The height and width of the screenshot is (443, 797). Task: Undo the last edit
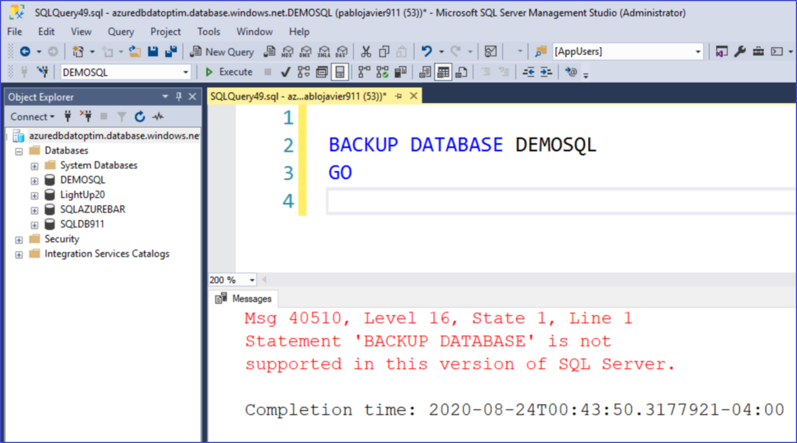(425, 51)
